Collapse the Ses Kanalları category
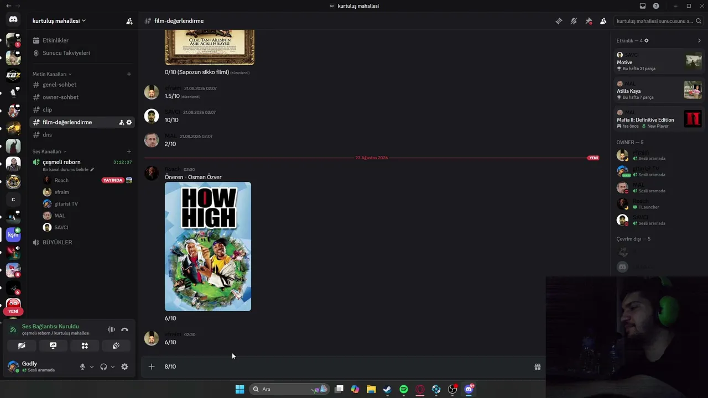 point(49,151)
